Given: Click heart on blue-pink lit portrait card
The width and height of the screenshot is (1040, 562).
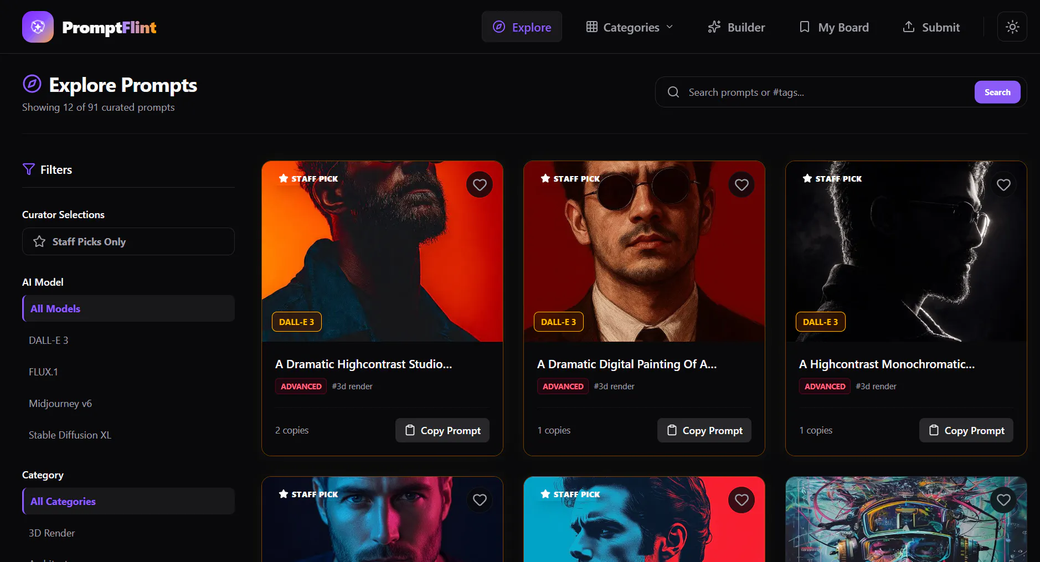Looking at the screenshot, I should tap(480, 500).
